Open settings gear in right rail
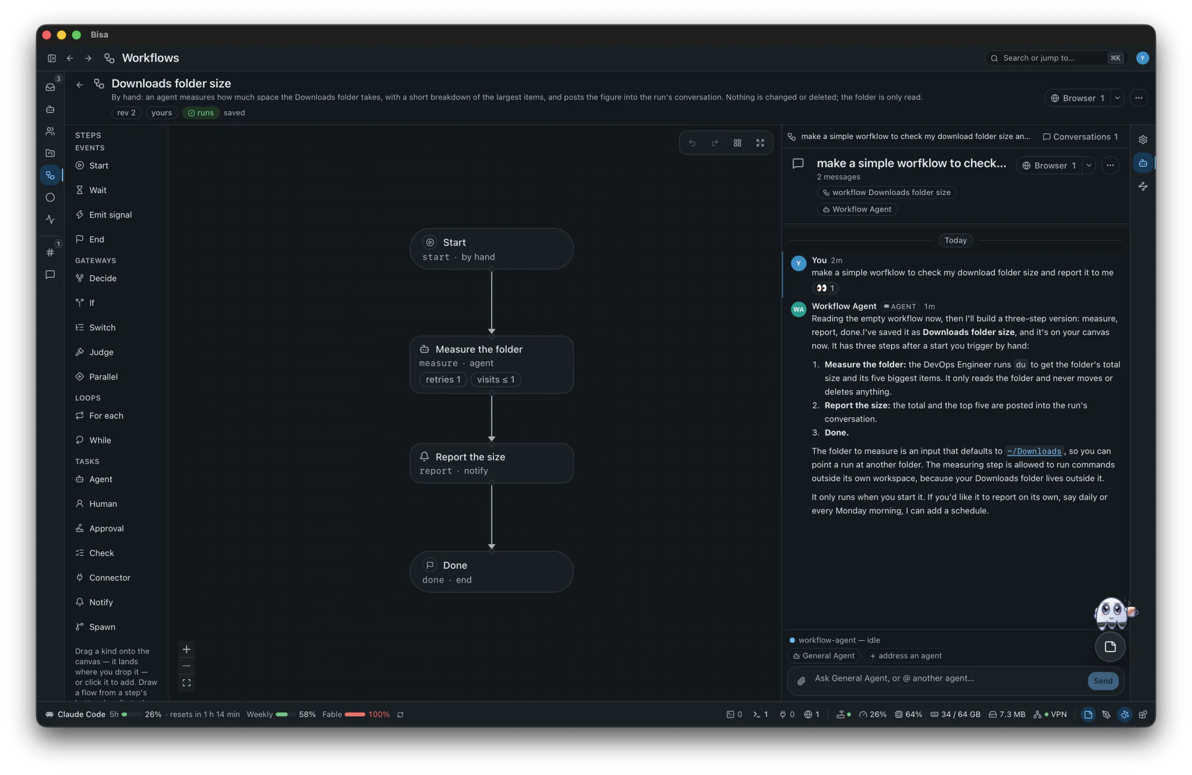The height and width of the screenshot is (775, 1192). pyautogui.click(x=1143, y=139)
